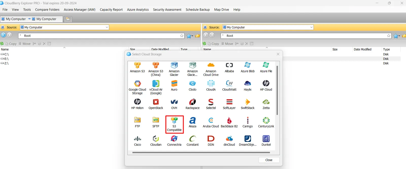
Task: Go back in left pane navigation
Action: (x=4, y=35)
